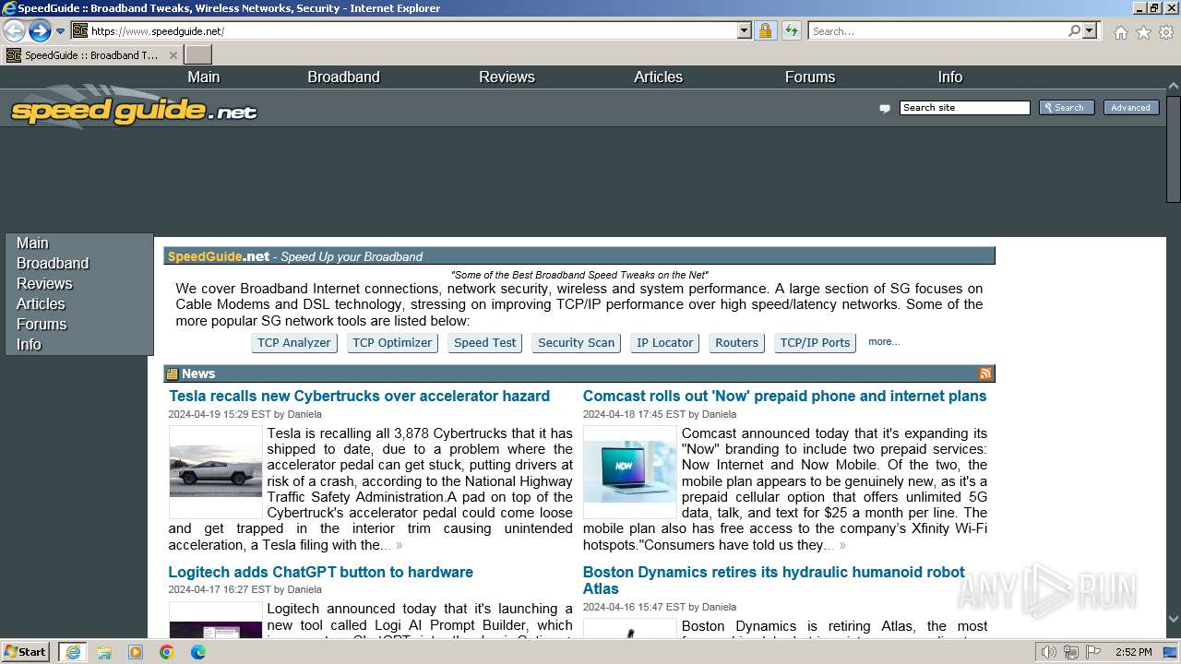Click the Home icon in IE toolbar
Image resolution: width=1181 pixels, height=664 pixels.
tap(1120, 32)
